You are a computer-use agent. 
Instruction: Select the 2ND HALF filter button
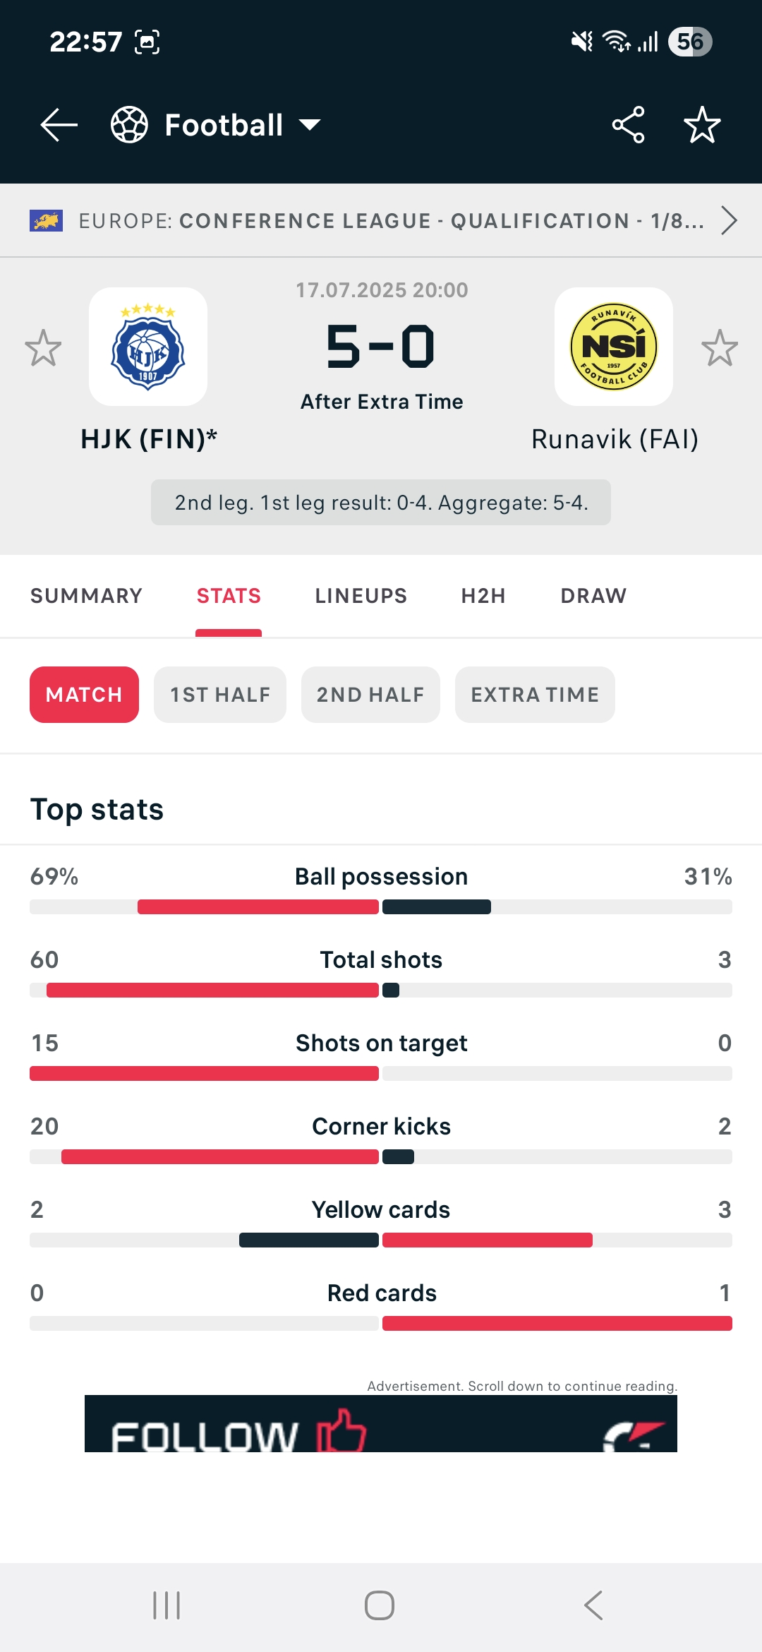(x=370, y=695)
